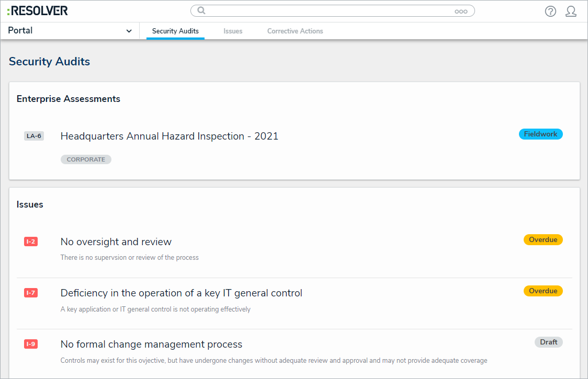Open the user profile icon
This screenshot has height=379, width=588.
tap(571, 11)
